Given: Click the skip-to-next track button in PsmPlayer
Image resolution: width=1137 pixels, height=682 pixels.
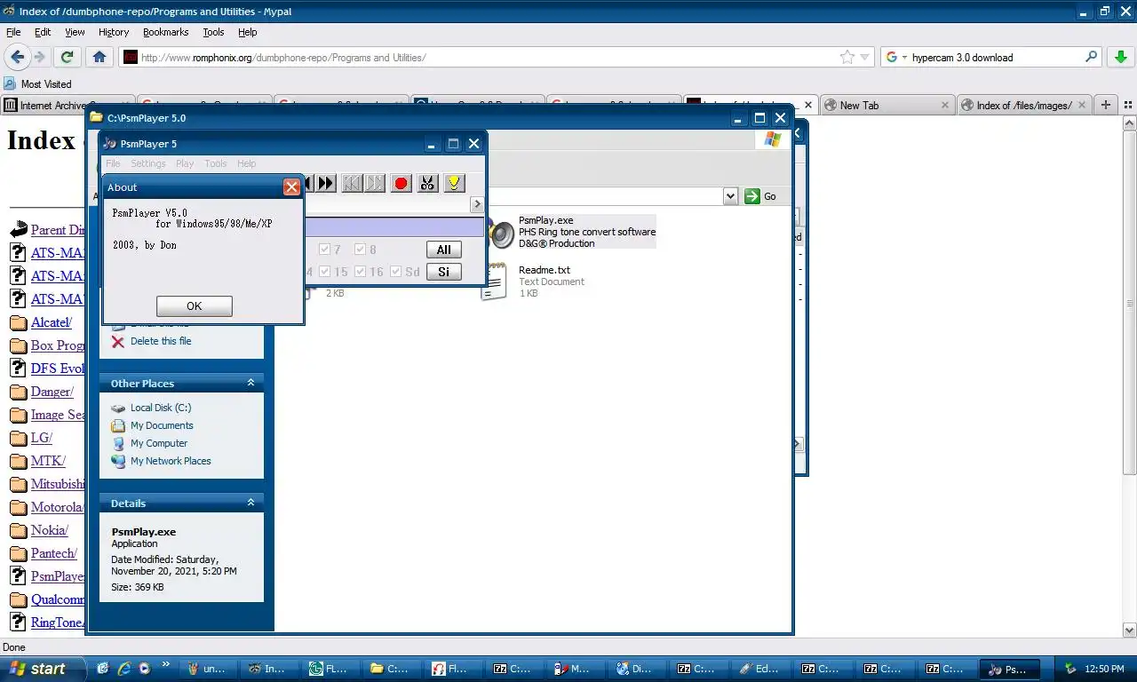Looking at the screenshot, I should [375, 183].
